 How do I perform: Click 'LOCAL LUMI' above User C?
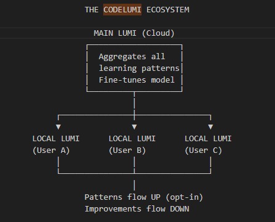click(208, 139)
